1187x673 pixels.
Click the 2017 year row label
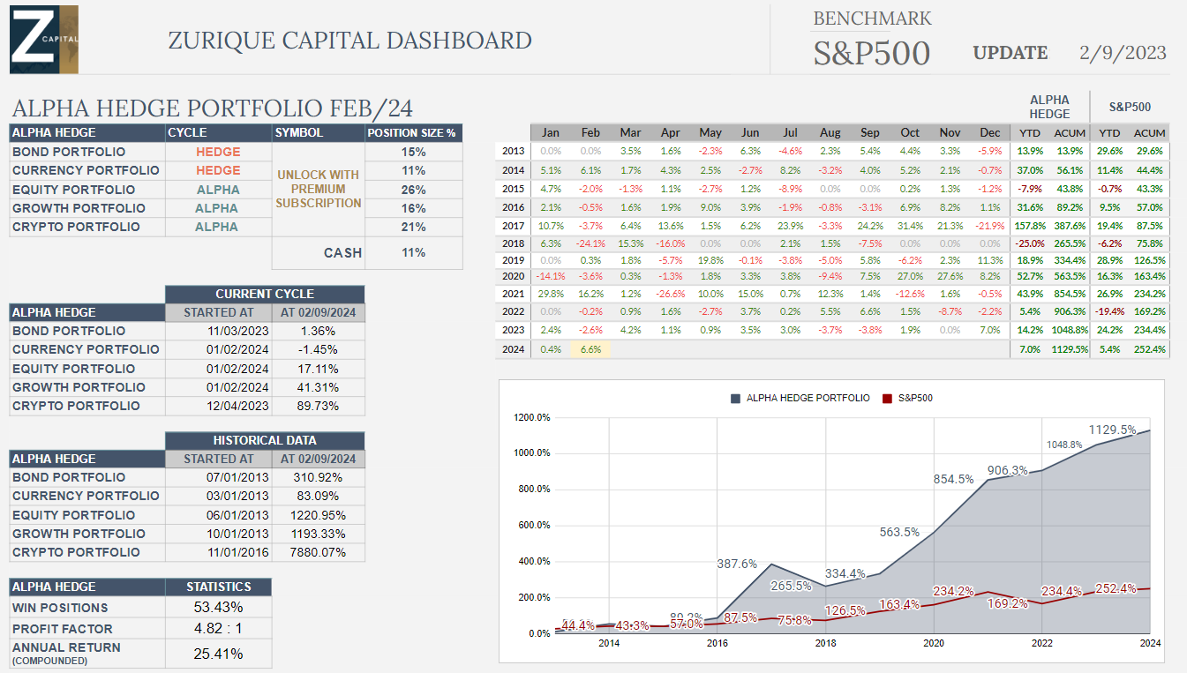coord(515,226)
